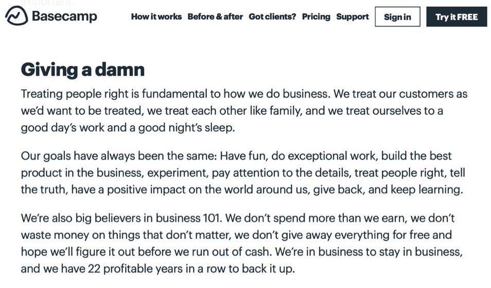Click the Basecamp logo icon
This screenshot has height=288, width=491.
[x=16, y=16]
